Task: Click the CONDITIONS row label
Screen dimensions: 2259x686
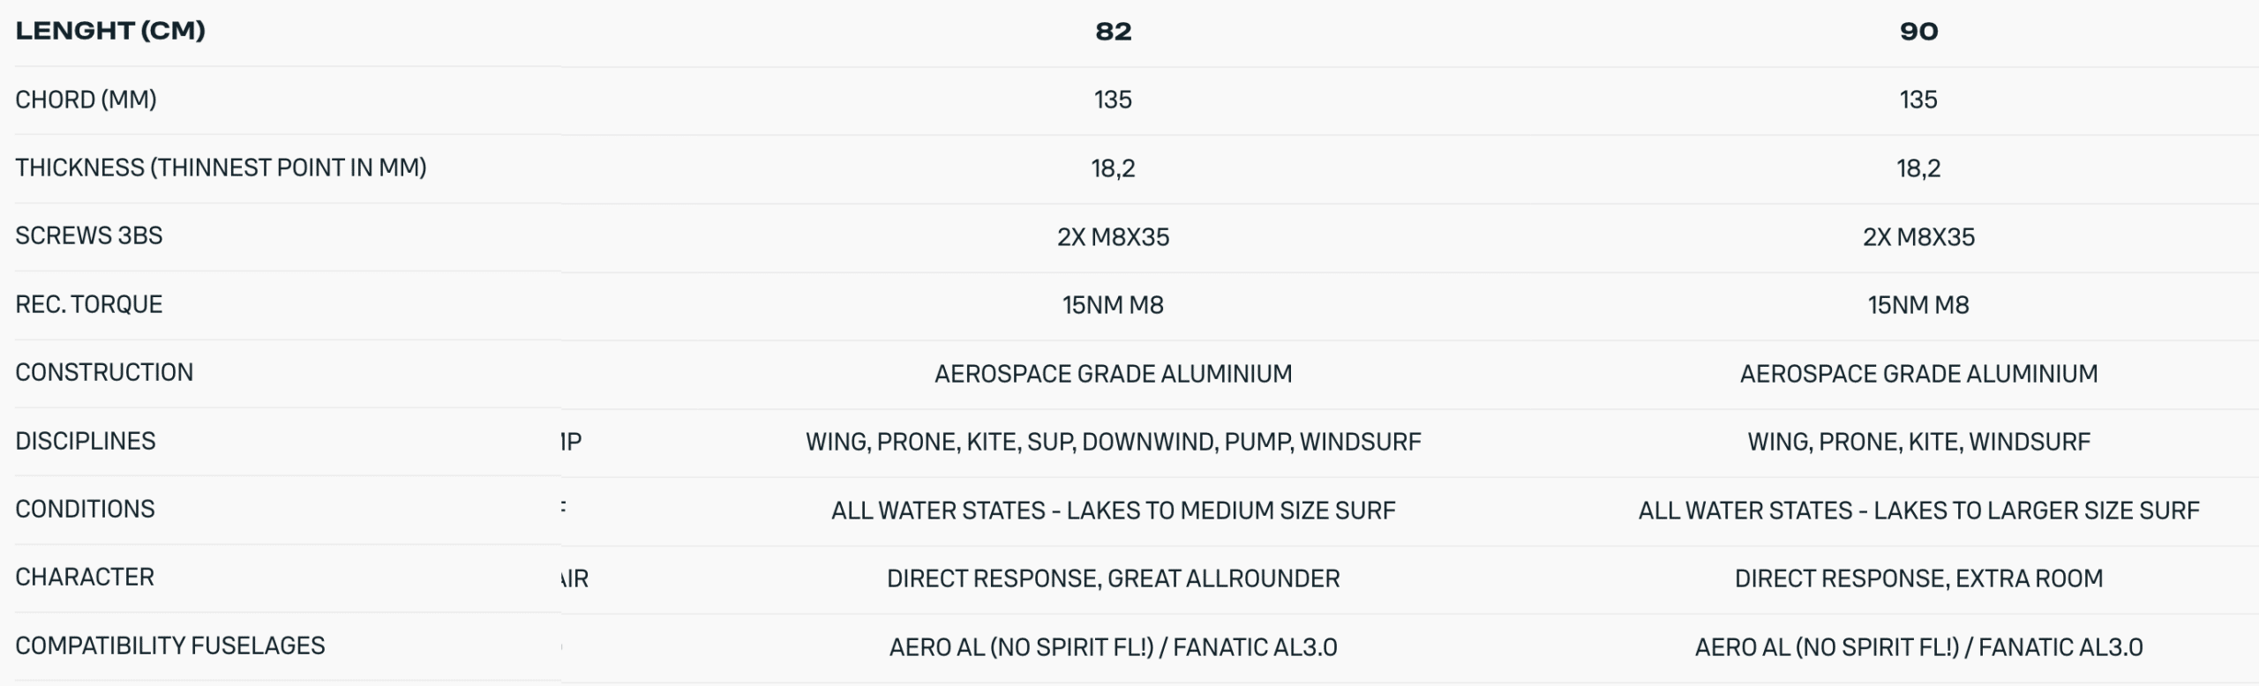Action: [85, 509]
